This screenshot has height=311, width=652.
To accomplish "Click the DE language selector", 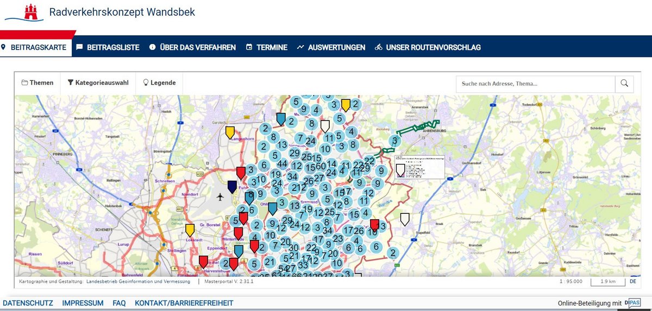I will tap(632, 281).
